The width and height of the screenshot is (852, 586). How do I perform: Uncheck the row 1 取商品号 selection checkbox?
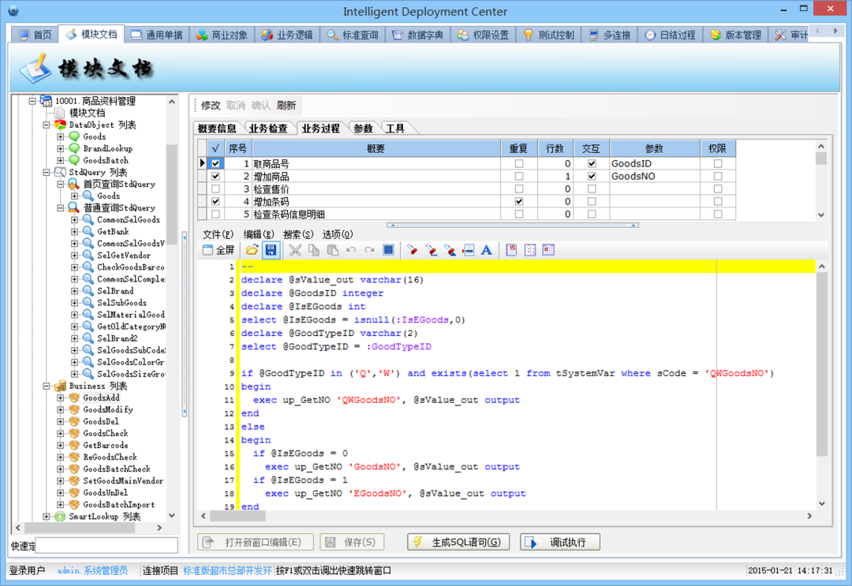[215, 163]
